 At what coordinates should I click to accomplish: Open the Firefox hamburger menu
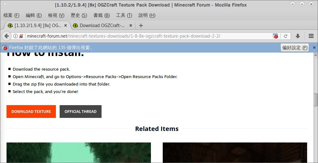311,36
